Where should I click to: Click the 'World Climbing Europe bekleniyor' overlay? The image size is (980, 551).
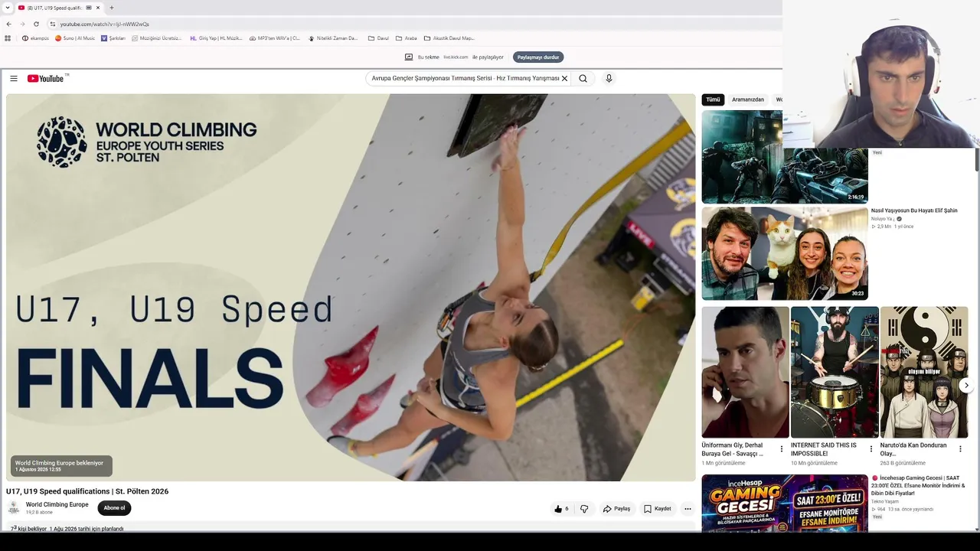coord(61,465)
